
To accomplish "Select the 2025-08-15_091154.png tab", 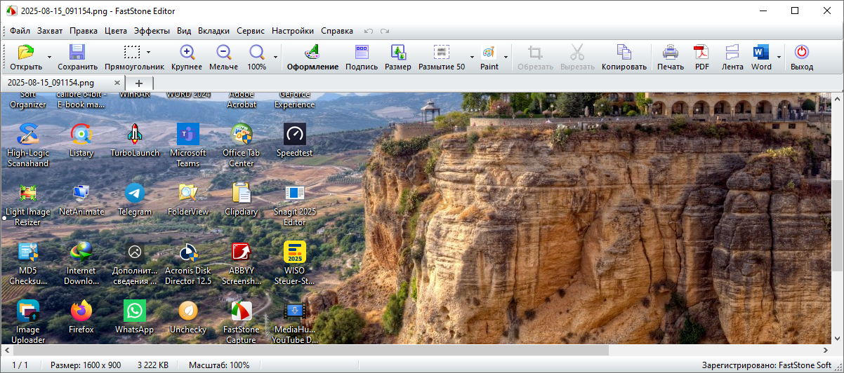I will 63,83.
